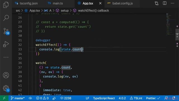The height and width of the screenshot is (101, 179).
Task: Click the 2238 status bar item
Action: [66, 98]
